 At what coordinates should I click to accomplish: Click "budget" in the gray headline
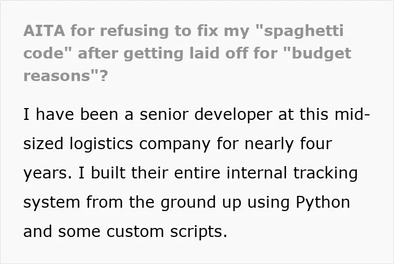[x=321, y=54]
